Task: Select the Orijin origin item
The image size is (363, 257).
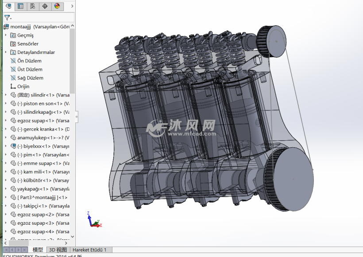Action: point(23,87)
